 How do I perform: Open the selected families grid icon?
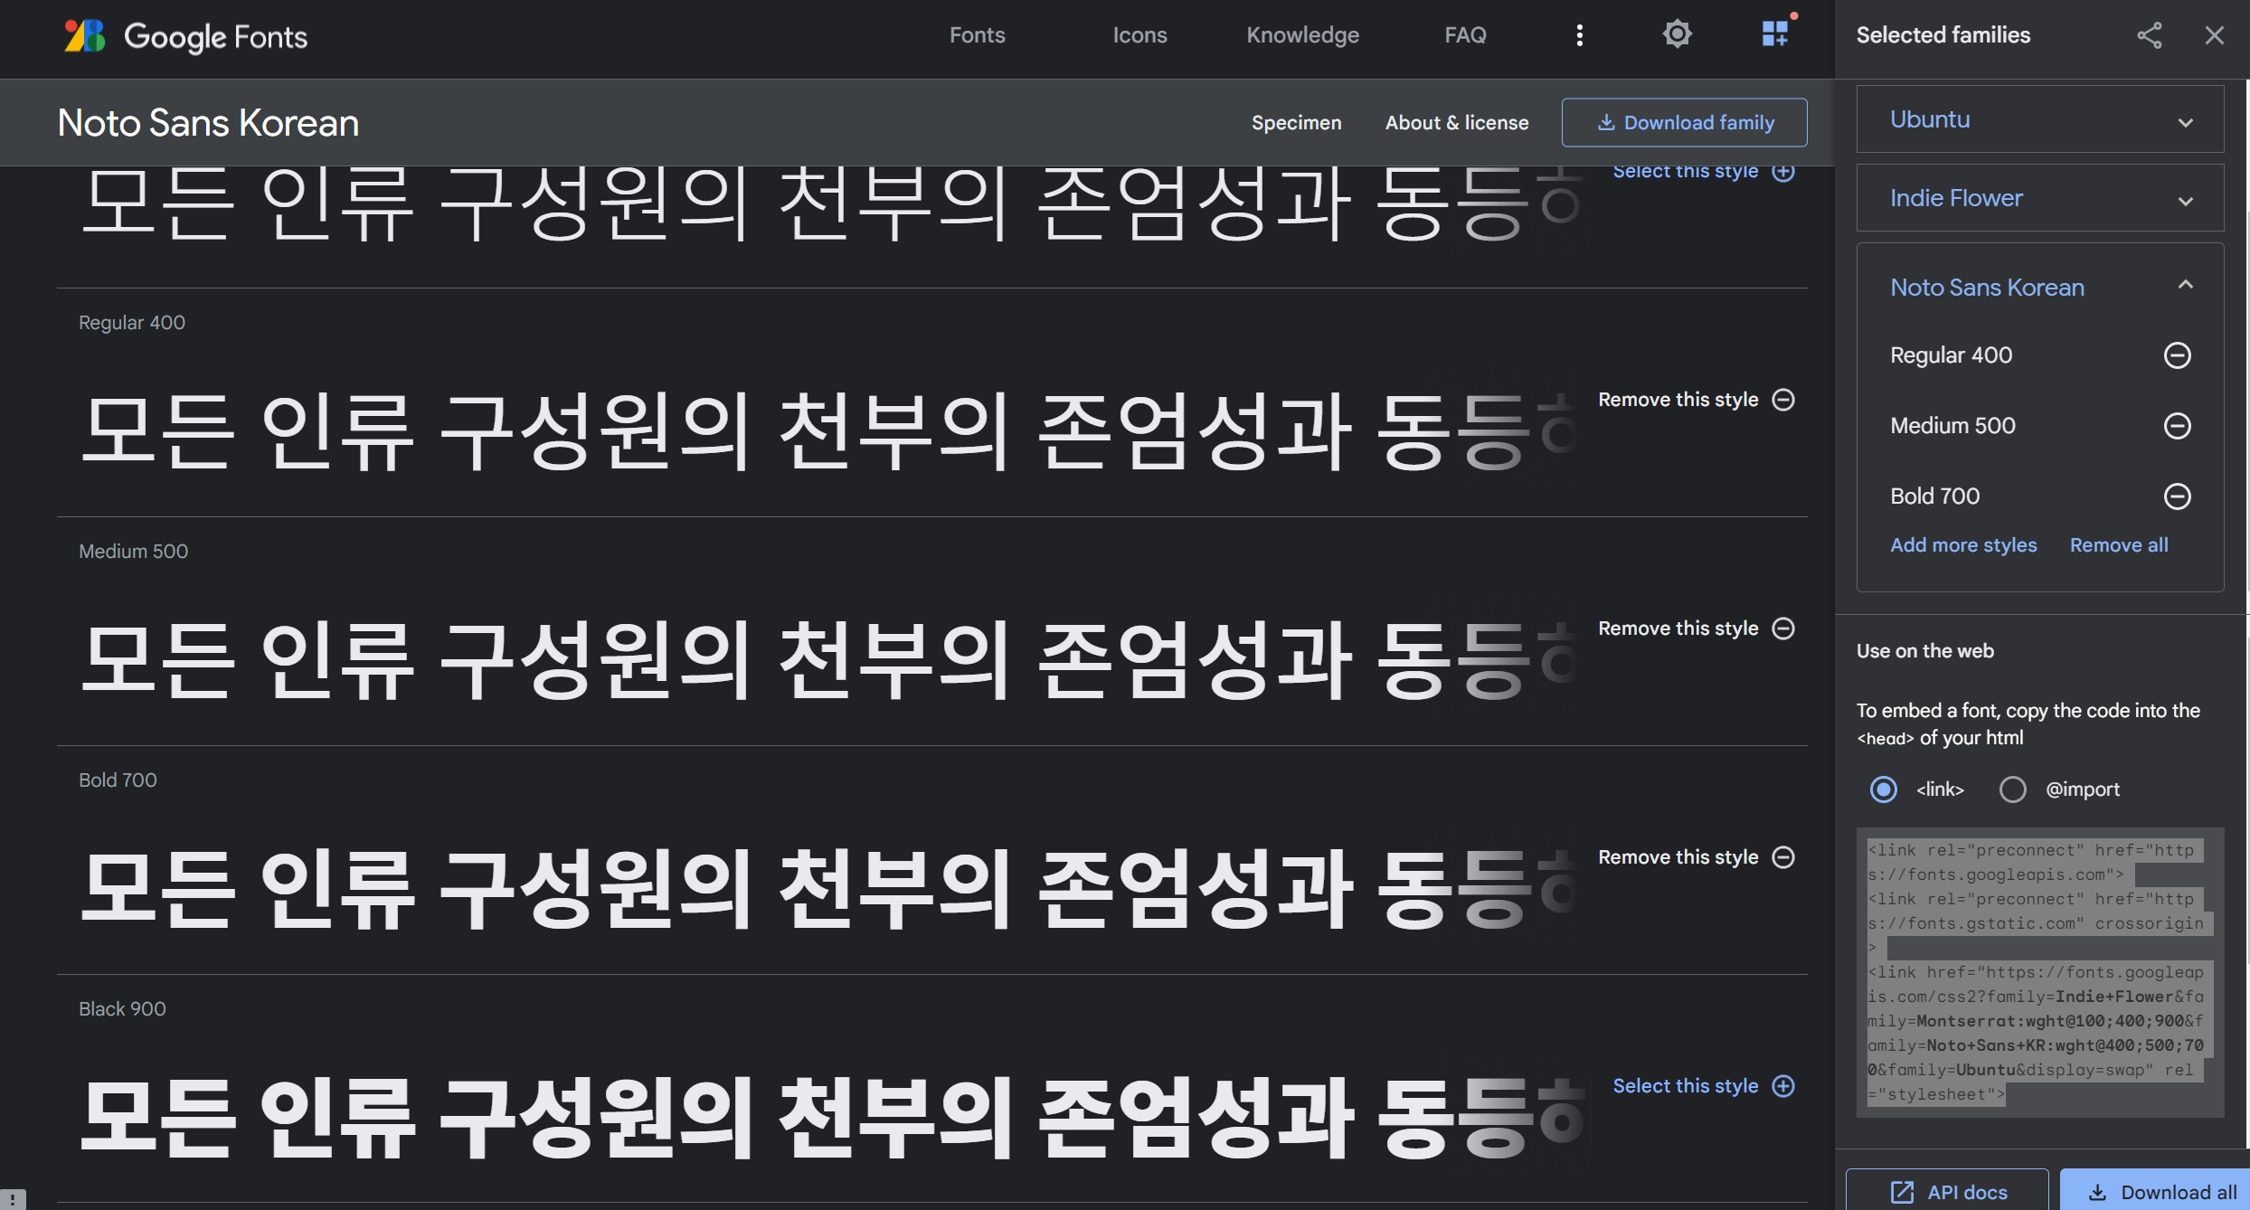[1775, 34]
